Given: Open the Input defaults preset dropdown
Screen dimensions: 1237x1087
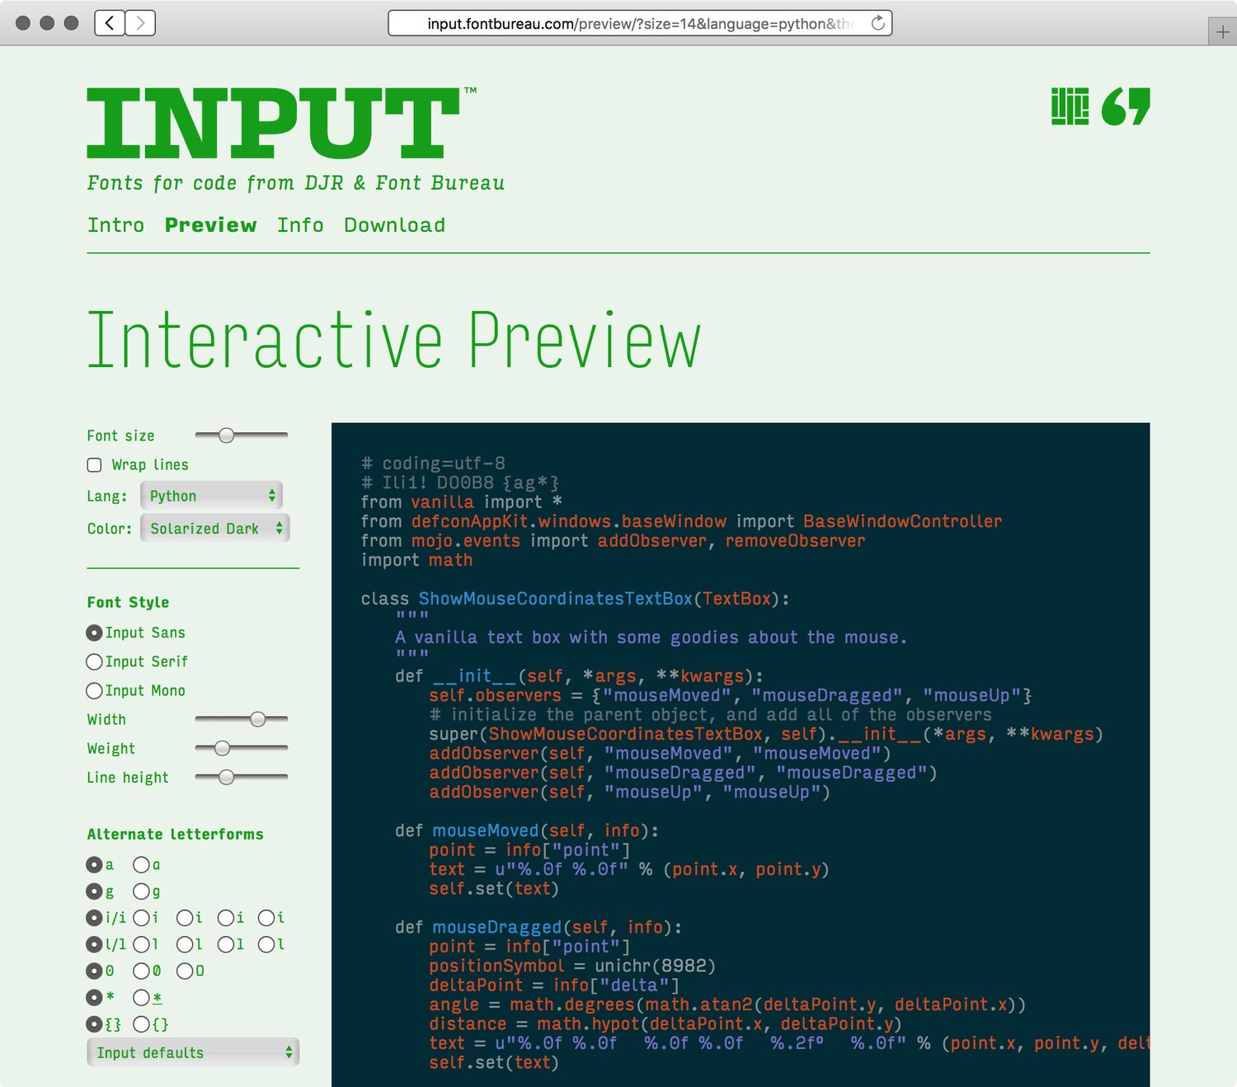Looking at the screenshot, I should click(193, 1052).
